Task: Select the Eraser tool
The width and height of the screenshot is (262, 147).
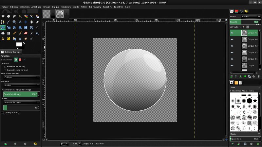Action: 26,33
